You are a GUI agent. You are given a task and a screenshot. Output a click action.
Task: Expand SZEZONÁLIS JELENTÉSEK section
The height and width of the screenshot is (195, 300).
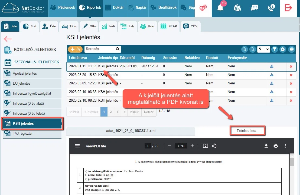coord(32,62)
